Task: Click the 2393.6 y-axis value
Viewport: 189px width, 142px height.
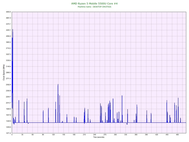Action: coord(8,91)
